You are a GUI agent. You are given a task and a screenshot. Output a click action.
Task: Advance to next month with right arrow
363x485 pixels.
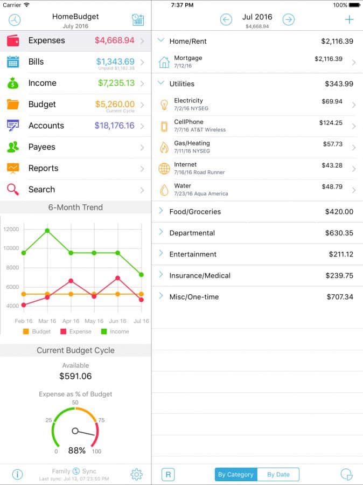pos(289,20)
